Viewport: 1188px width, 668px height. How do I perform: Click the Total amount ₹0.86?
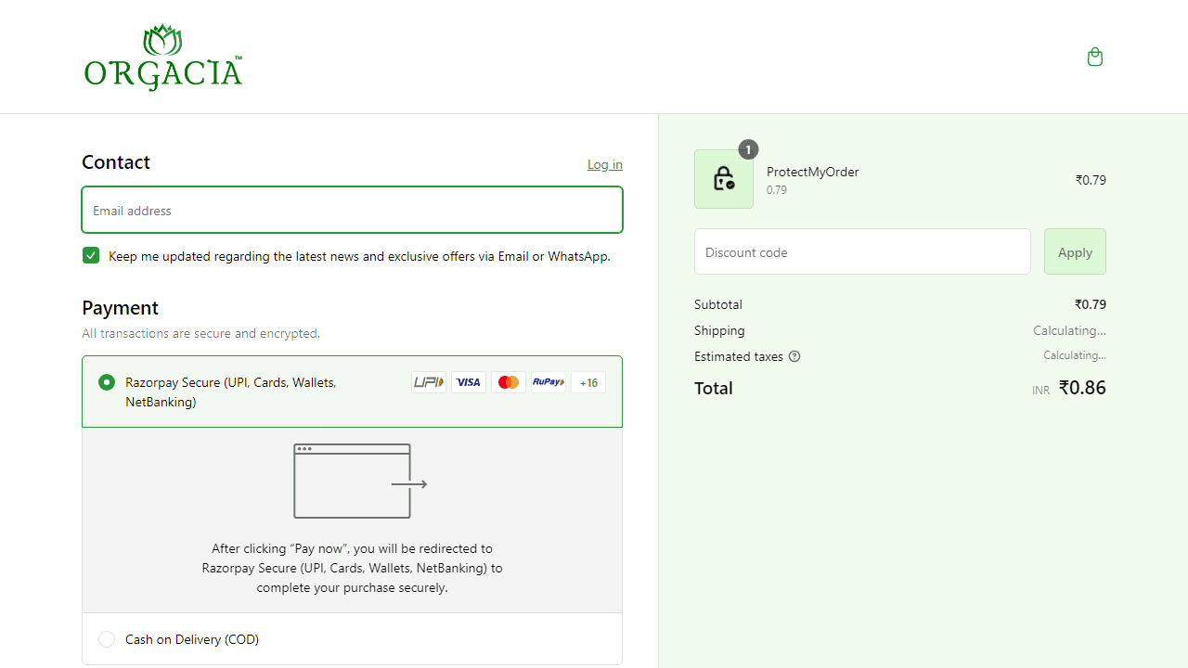tap(1082, 388)
